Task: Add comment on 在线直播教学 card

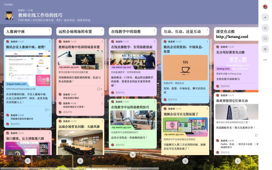Action: click(120, 93)
